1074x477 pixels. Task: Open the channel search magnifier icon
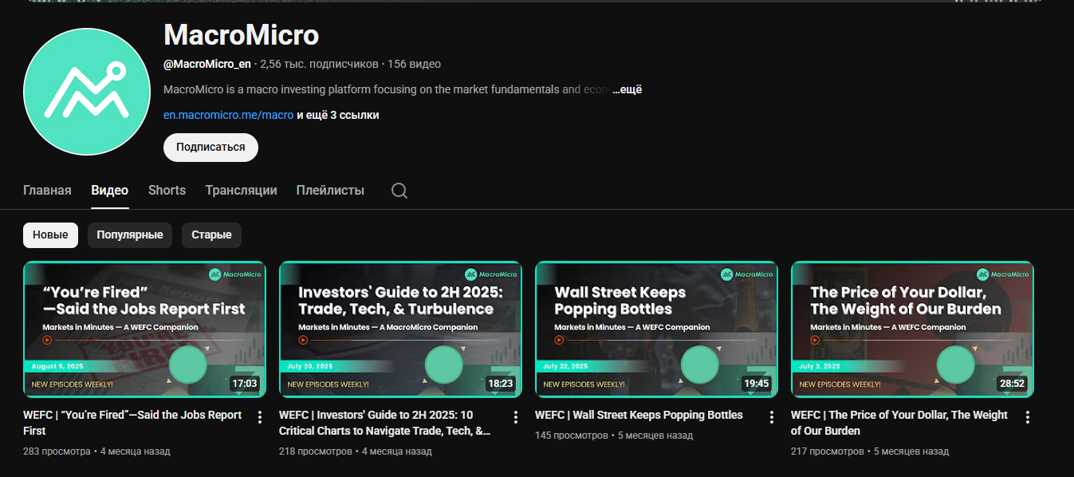click(399, 191)
